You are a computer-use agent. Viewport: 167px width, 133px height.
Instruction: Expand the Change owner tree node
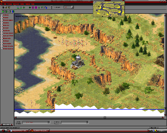[x=2, y=20]
